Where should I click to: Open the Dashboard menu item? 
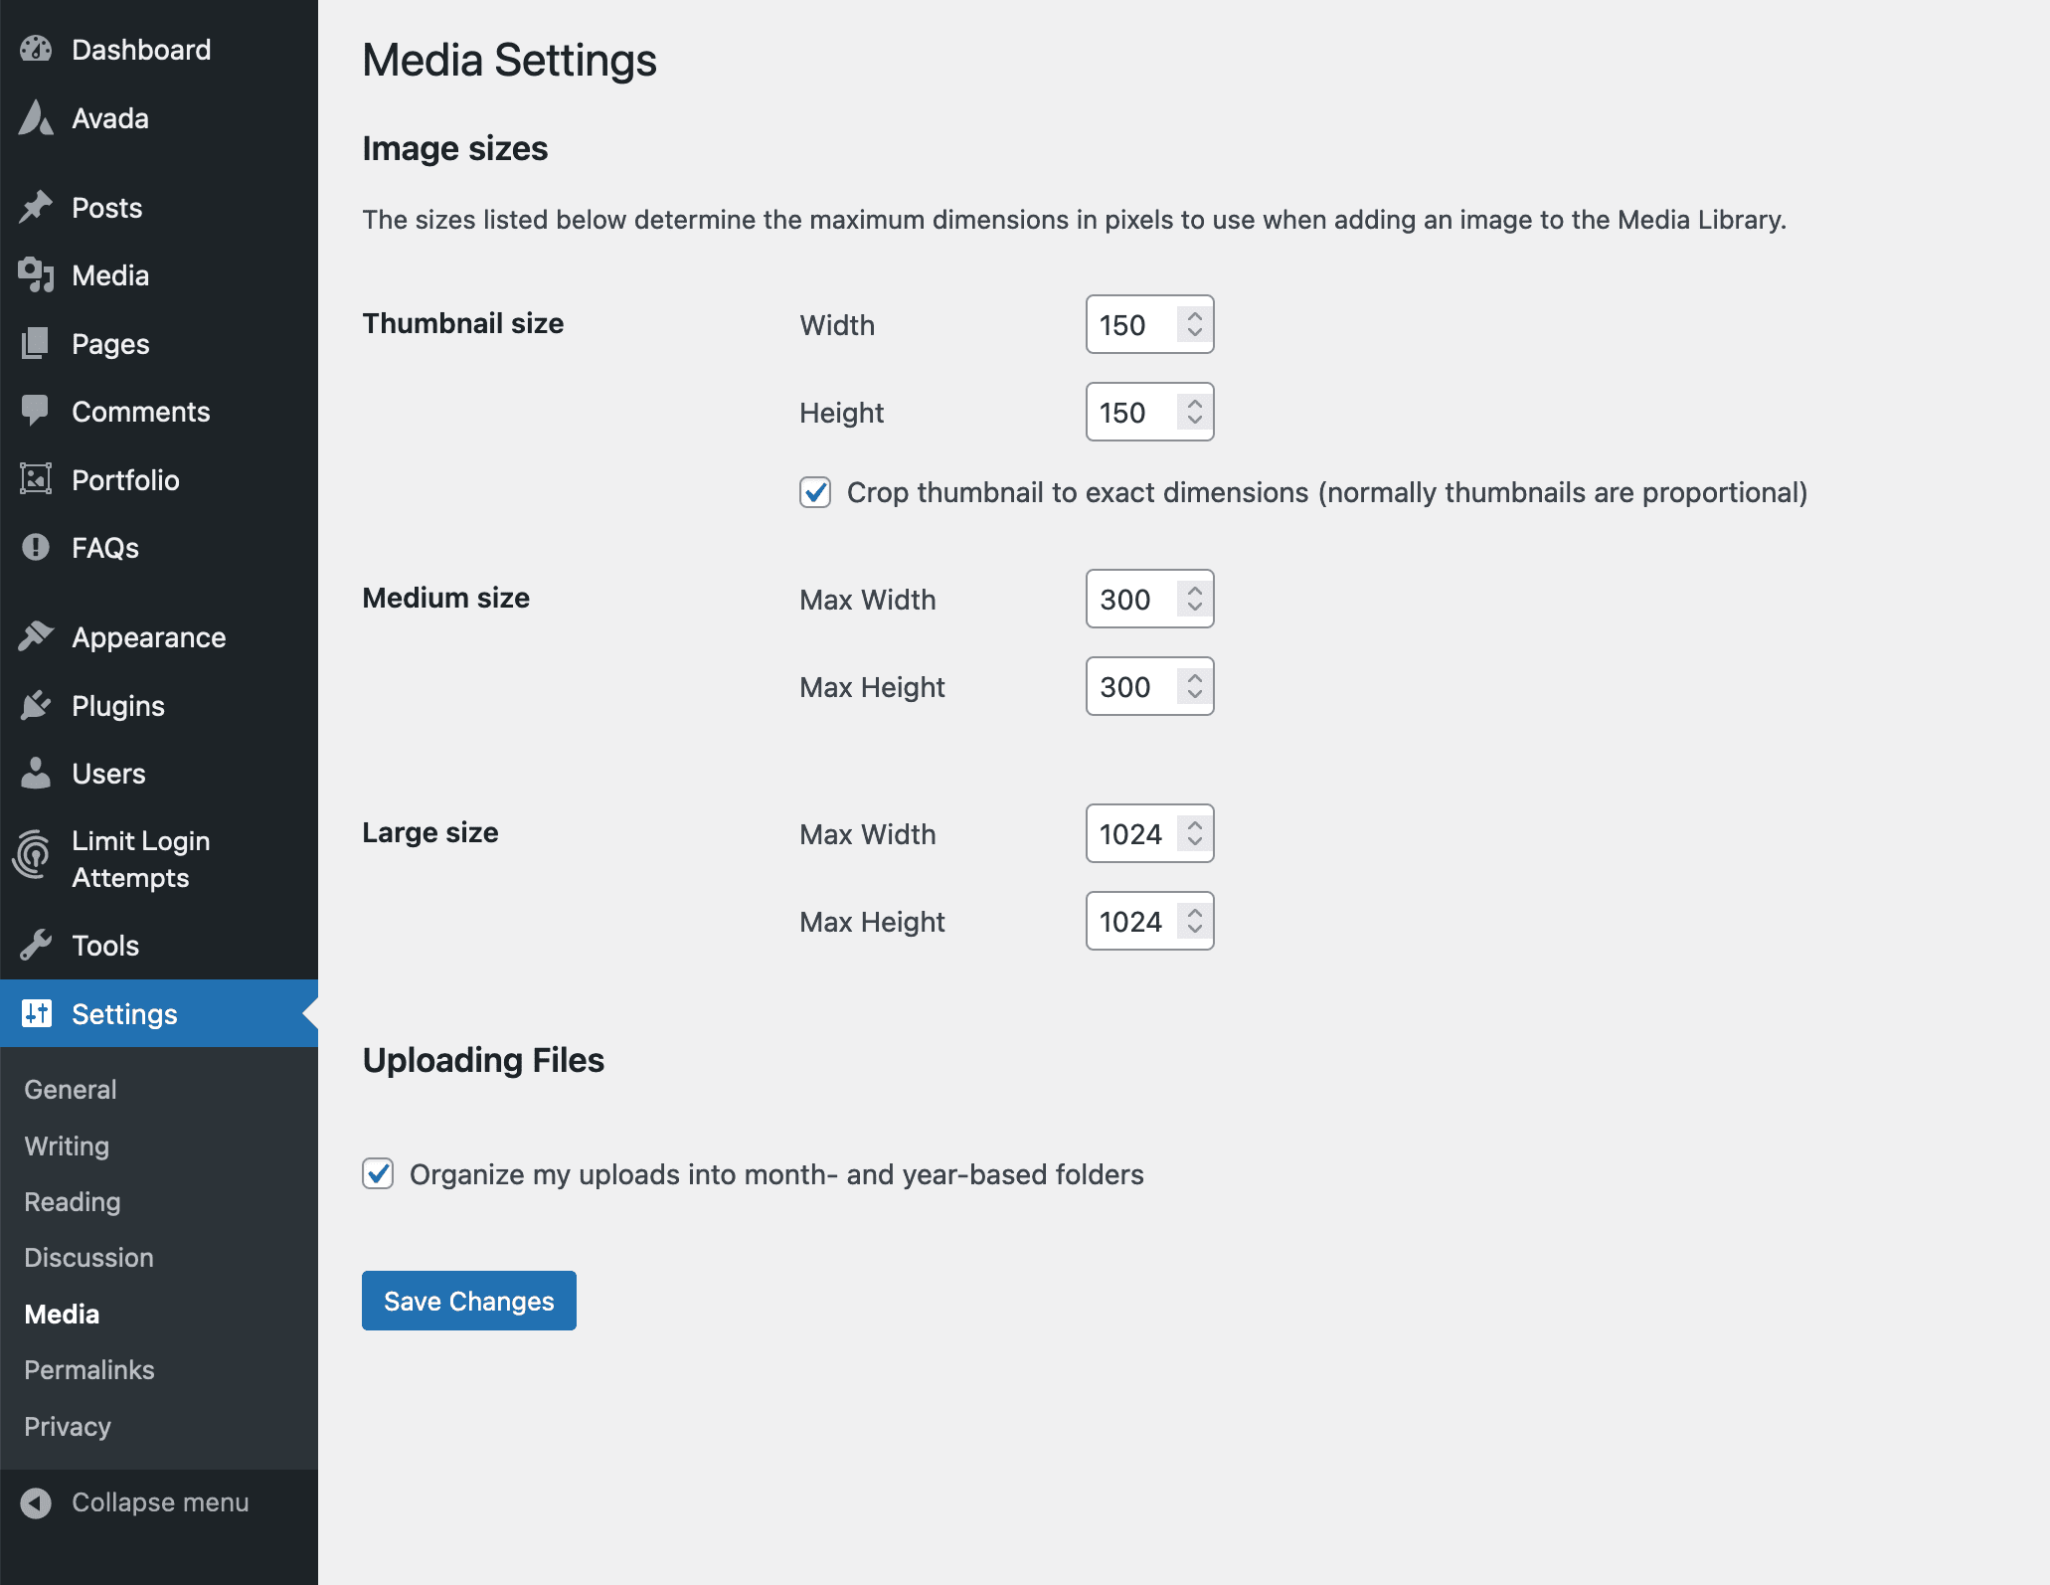[159, 50]
